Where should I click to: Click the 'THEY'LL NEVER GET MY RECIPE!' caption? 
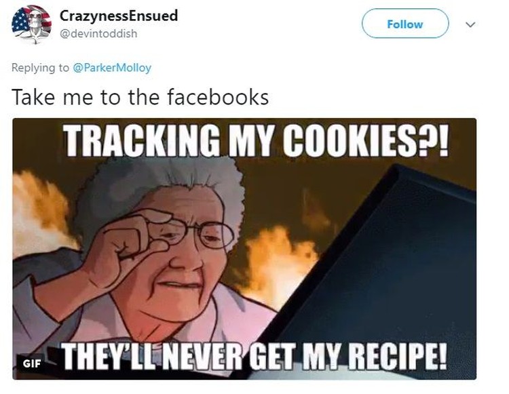point(254,356)
